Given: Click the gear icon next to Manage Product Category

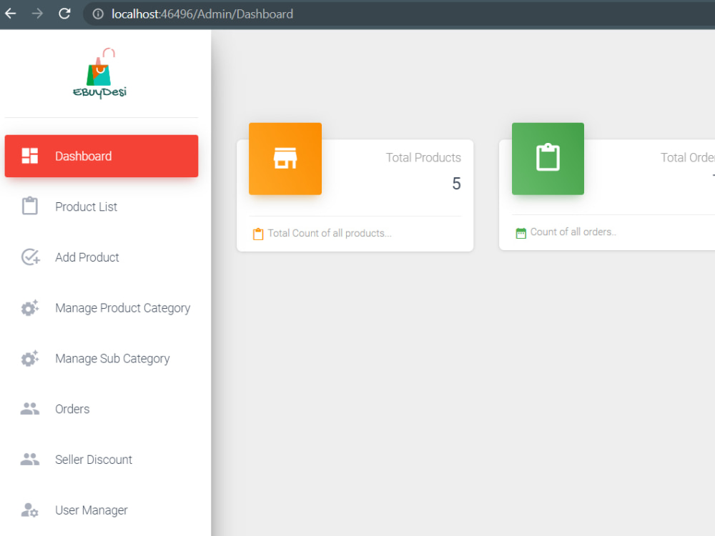Looking at the screenshot, I should click(30, 307).
